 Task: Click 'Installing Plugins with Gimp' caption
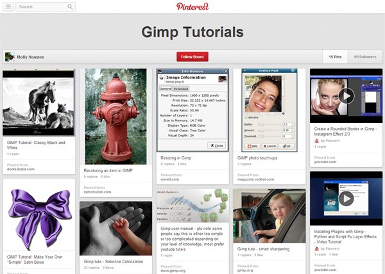point(345,236)
